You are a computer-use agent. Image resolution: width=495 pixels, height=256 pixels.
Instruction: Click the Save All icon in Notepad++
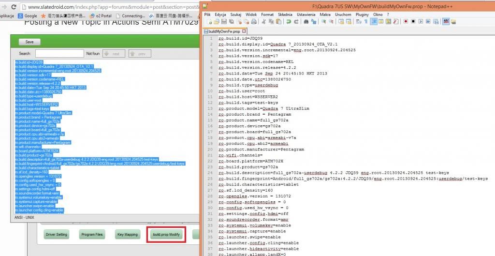tap(232, 21)
